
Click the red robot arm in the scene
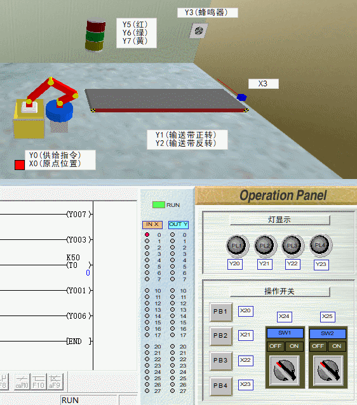pyautogui.click(x=51, y=91)
